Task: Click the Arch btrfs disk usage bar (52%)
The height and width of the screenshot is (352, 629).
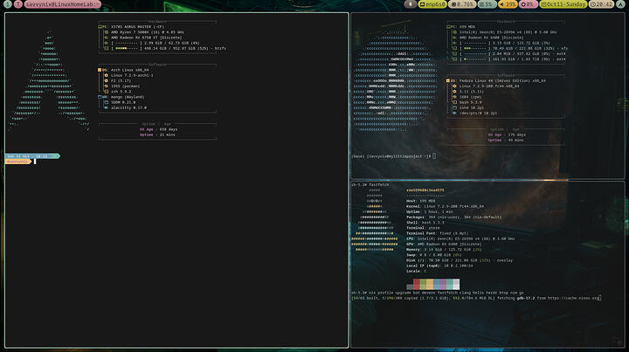Action: click(127, 49)
